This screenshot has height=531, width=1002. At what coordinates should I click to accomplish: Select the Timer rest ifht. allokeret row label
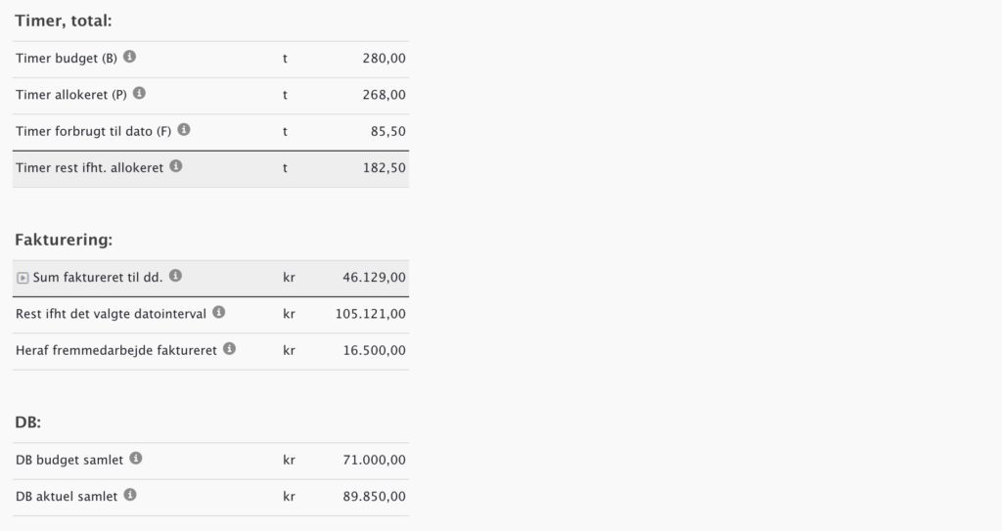click(x=89, y=168)
